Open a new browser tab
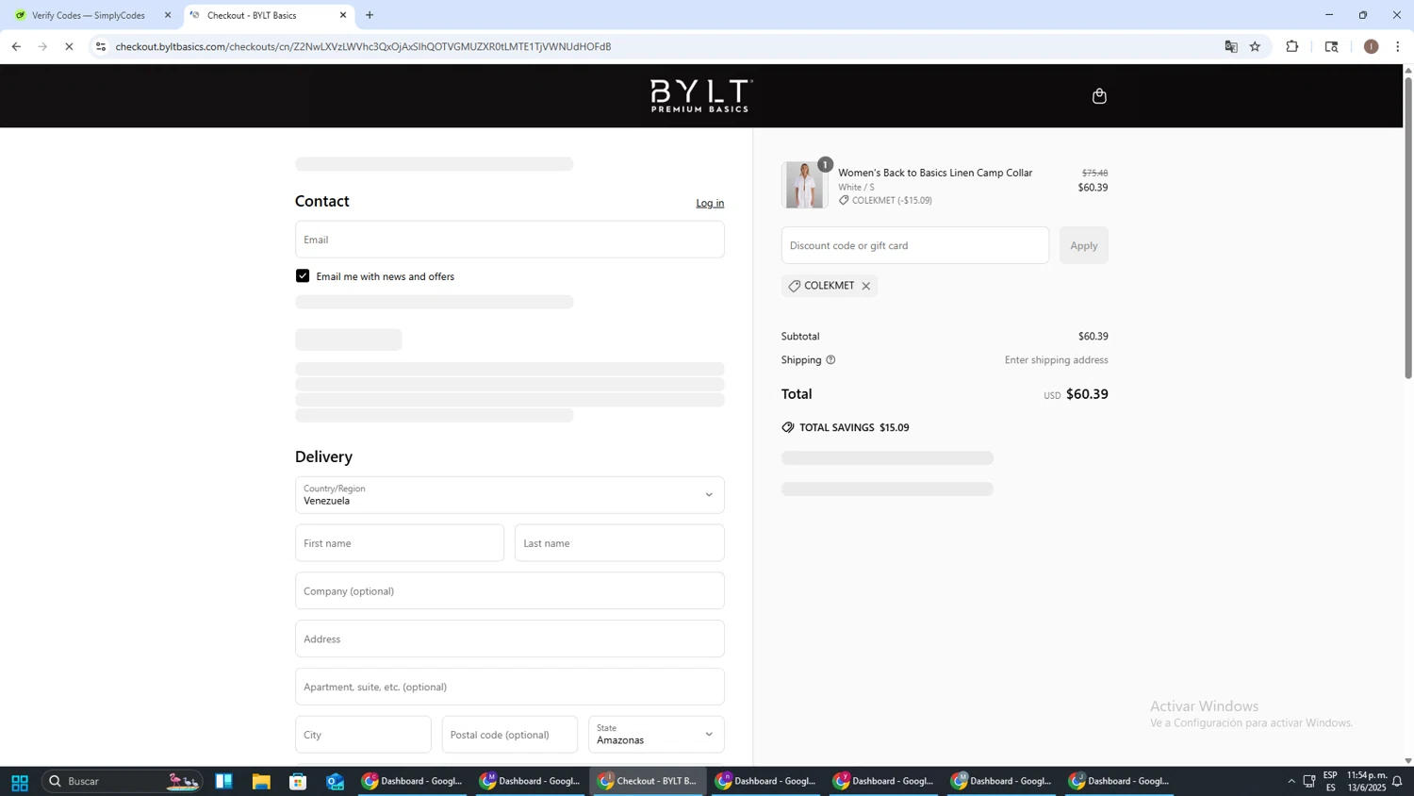Screen dimensions: 1414x796 (370, 15)
